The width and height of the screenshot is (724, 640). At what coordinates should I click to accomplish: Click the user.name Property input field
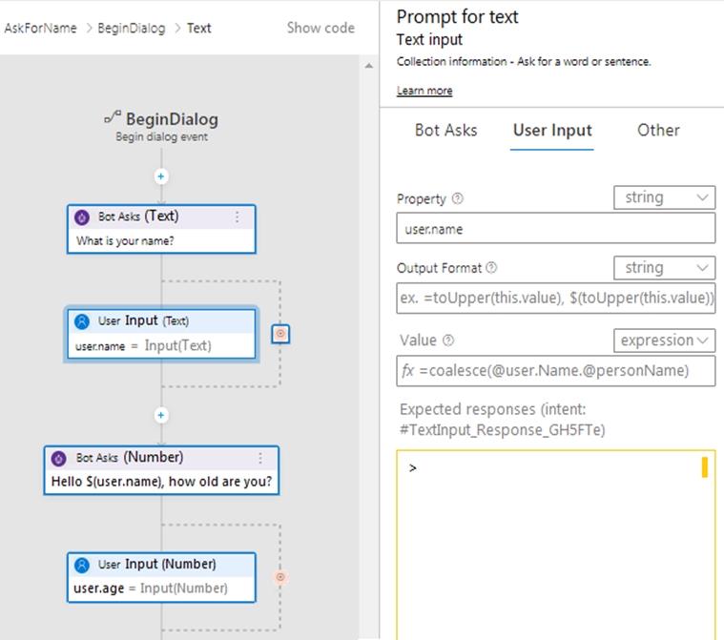click(x=555, y=229)
